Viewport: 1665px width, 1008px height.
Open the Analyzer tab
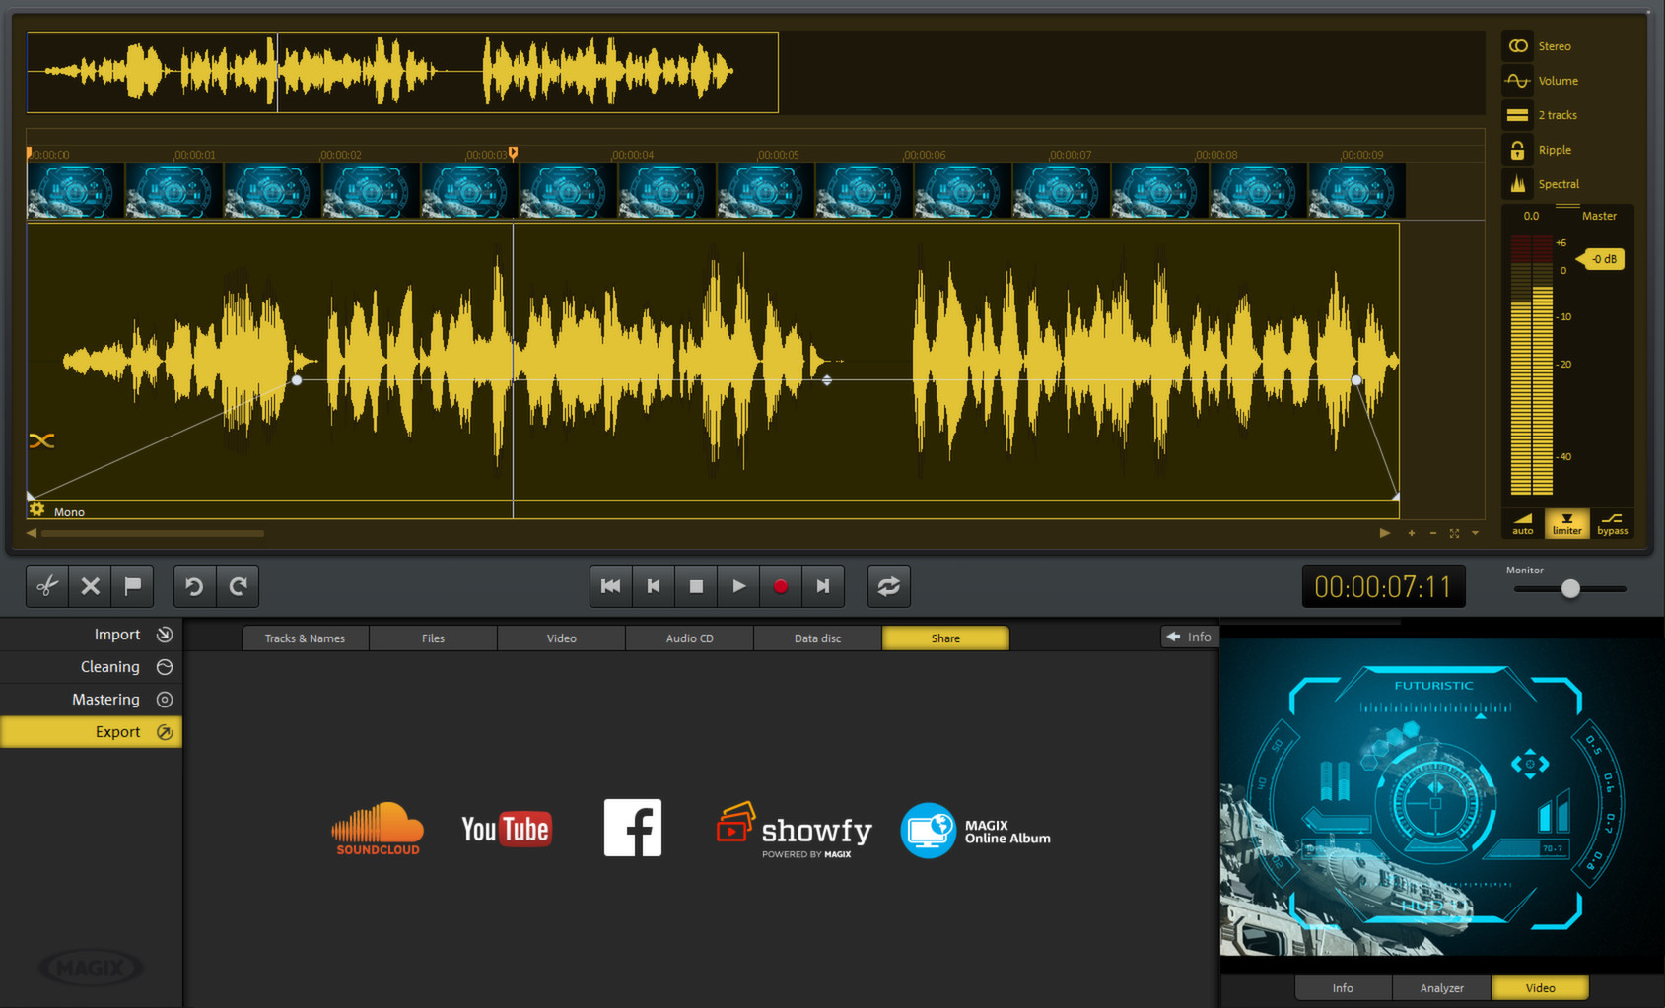(1441, 988)
